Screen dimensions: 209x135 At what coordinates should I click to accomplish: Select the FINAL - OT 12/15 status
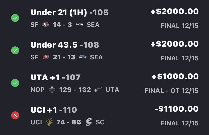pyautogui.click(x=171, y=91)
